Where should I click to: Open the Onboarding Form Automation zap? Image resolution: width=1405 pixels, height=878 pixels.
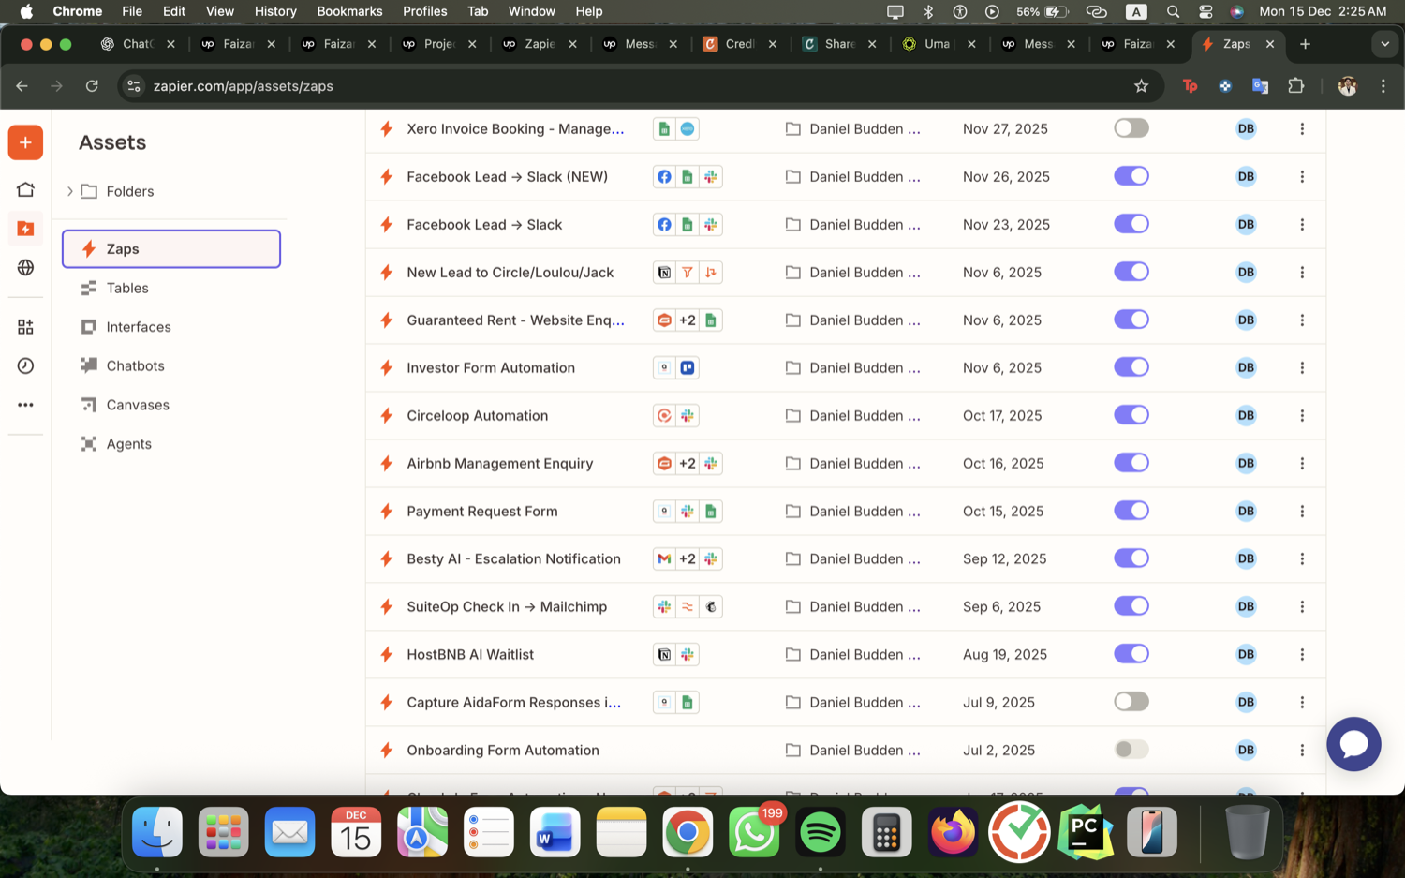click(x=503, y=751)
